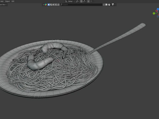Open the Select Box dropdown
Screen dimensions: 159x119
click(x=3, y=5)
